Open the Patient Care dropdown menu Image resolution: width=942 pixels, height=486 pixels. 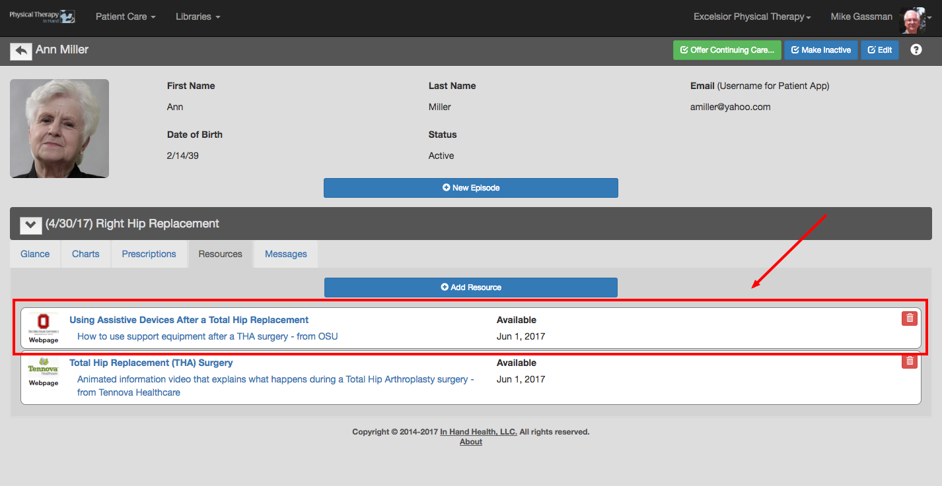click(x=126, y=16)
